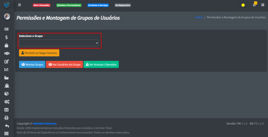This screenshot has width=268, height=137.
Task: Click the shopping bag sidebar icon
Action: (7, 46)
